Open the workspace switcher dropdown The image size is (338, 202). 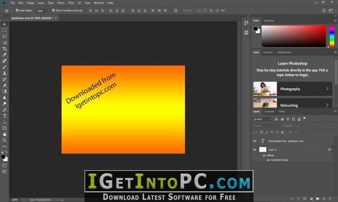coord(332,11)
